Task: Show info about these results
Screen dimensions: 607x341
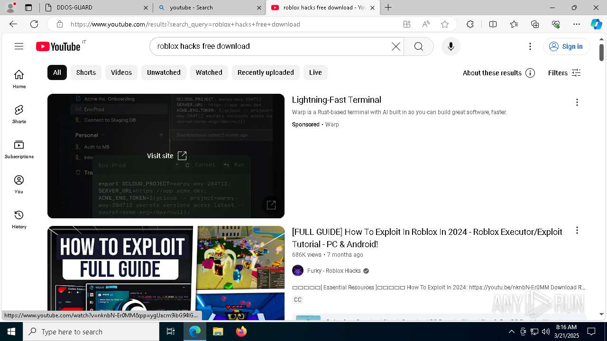Action: coord(530,72)
